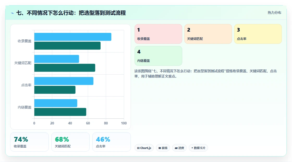Viewport: 292px width, 162px height.
Task: Click the 关键词匹配 axis label in chart
Action: (23, 63)
